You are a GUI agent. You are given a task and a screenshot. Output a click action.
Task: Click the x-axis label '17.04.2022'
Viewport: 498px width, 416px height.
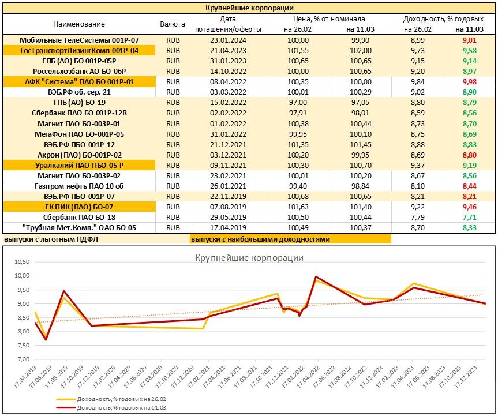308,377
